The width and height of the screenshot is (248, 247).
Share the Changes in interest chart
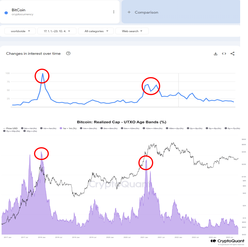[232, 54]
